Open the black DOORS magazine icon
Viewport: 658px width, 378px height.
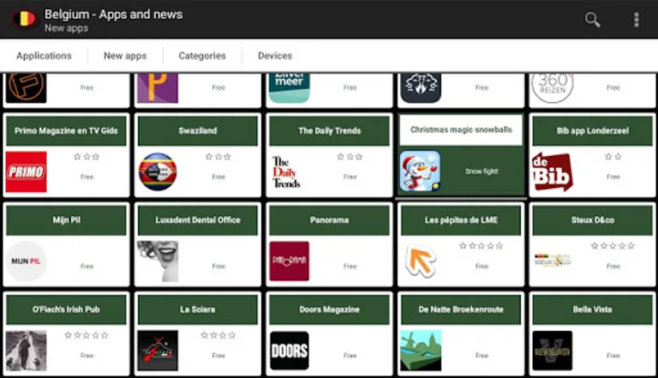pyautogui.click(x=289, y=351)
